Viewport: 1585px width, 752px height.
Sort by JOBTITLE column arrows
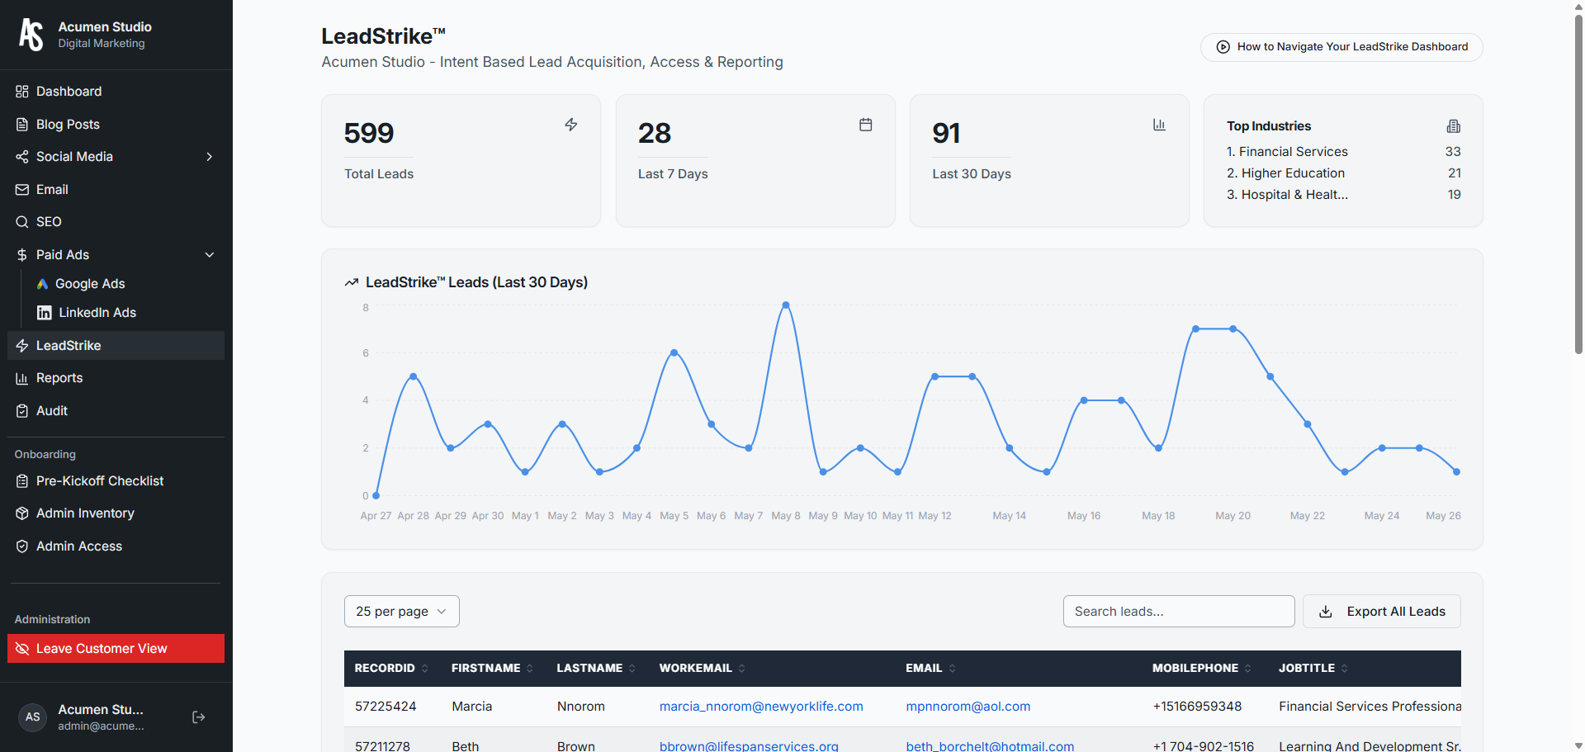(1345, 669)
